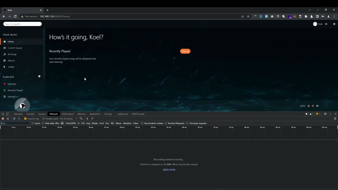Clear the network log
The image size is (338, 190).
pos(8,119)
